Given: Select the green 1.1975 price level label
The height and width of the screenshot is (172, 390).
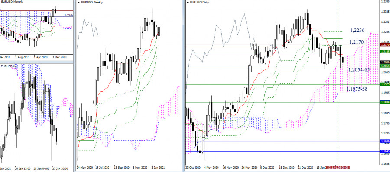Looking at the screenshot, I should (385, 84).
